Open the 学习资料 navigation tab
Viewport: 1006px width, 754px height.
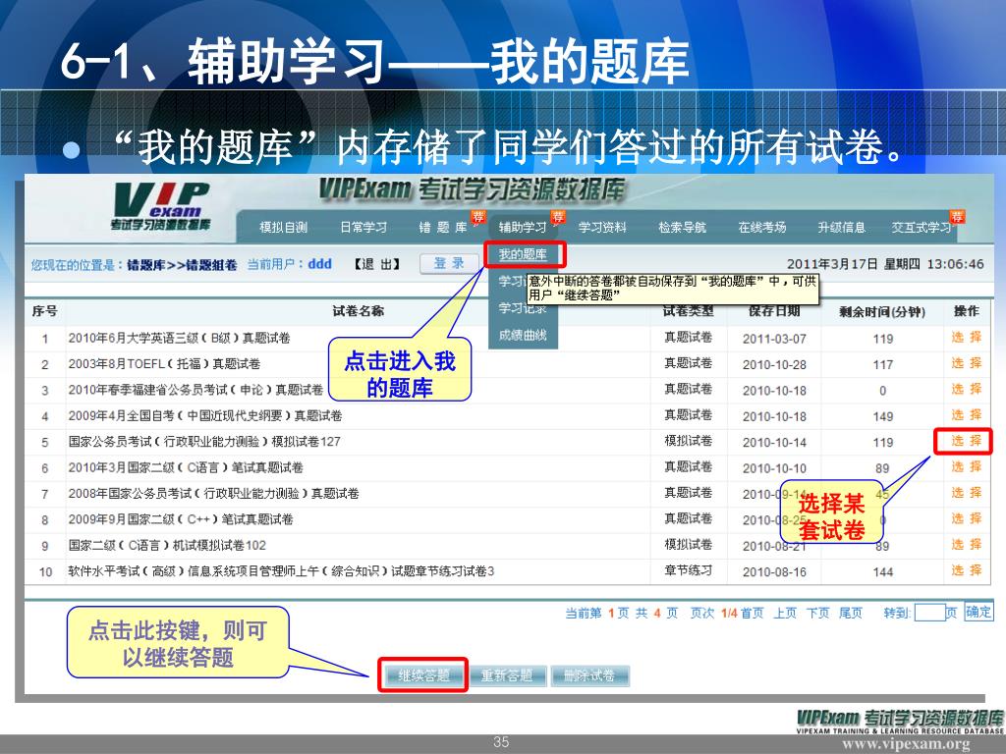[602, 228]
